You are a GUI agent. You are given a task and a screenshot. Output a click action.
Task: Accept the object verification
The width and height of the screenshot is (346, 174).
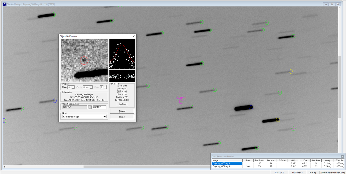pyautogui.click(x=122, y=111)
